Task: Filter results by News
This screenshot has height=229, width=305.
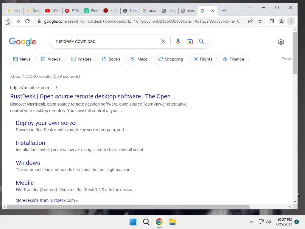Action: pos(22,59)
